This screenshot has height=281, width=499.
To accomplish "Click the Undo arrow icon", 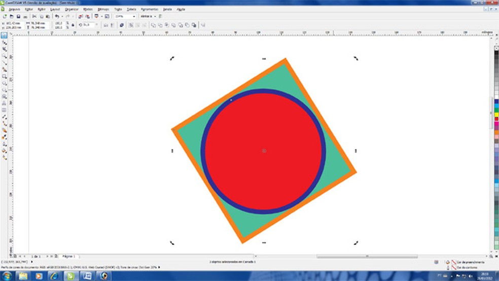I will [x=57, y=16].
